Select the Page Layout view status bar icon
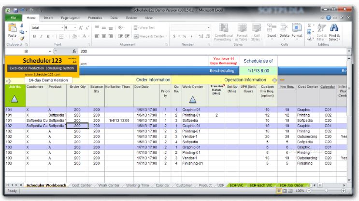 click(285, 191)
